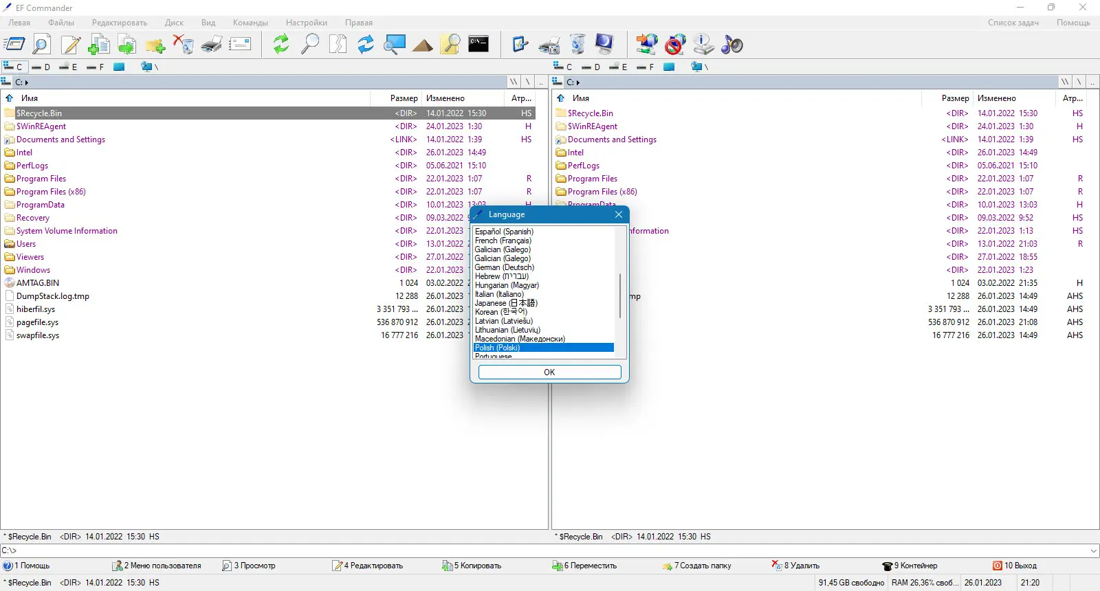
Task: Click the copy files icon with green plus
Action: pos(99,45)
